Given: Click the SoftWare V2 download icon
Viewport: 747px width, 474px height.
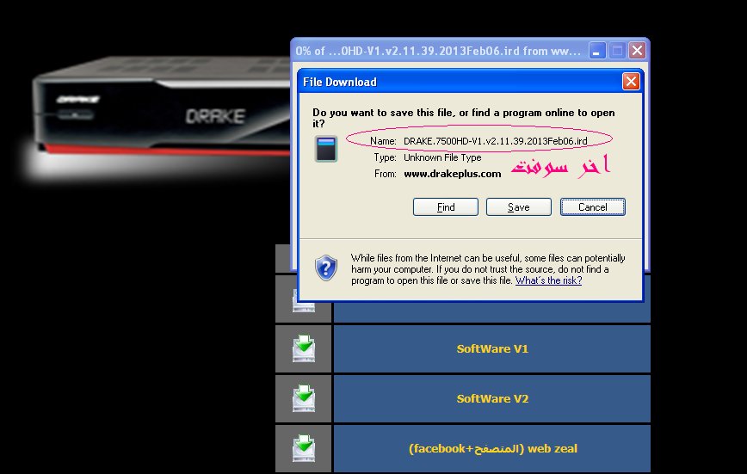Looking at the screenshot, I should point(304,398).
